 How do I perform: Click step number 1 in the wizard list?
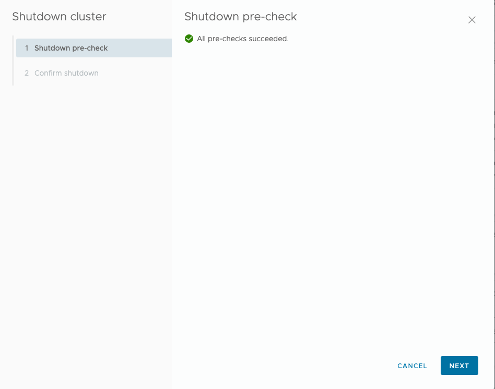[27, 48]
